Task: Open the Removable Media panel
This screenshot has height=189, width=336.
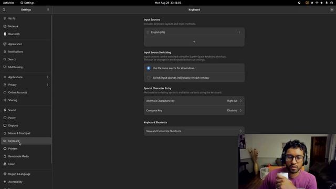Action: [x=26, y=156]
